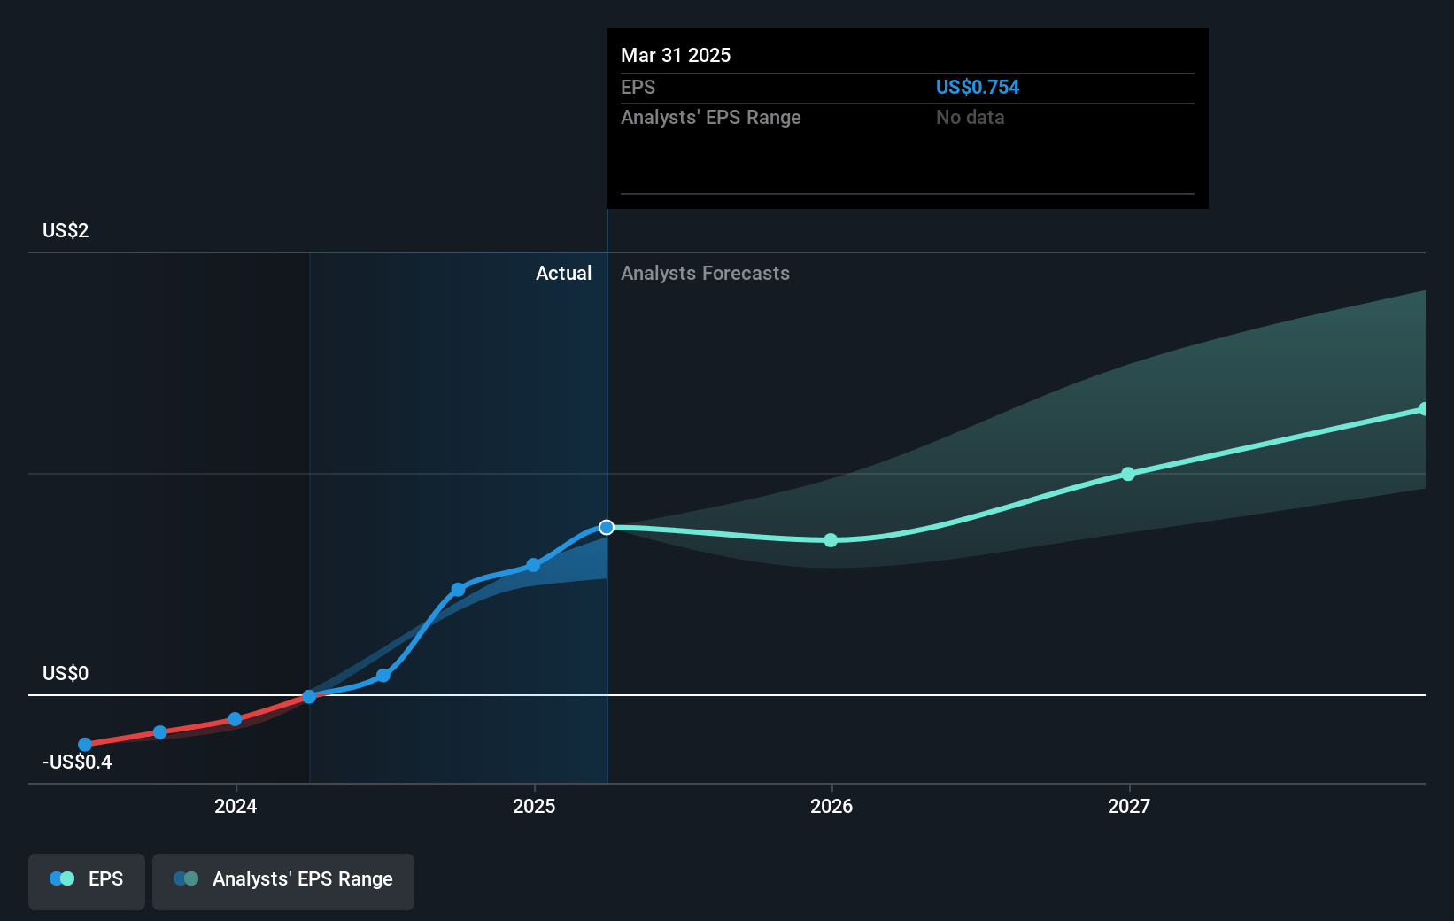The height and width of the screenshot is (921, 1454).
Task: Click the 2025 x-axis label
Action: (x=534, y=806)
